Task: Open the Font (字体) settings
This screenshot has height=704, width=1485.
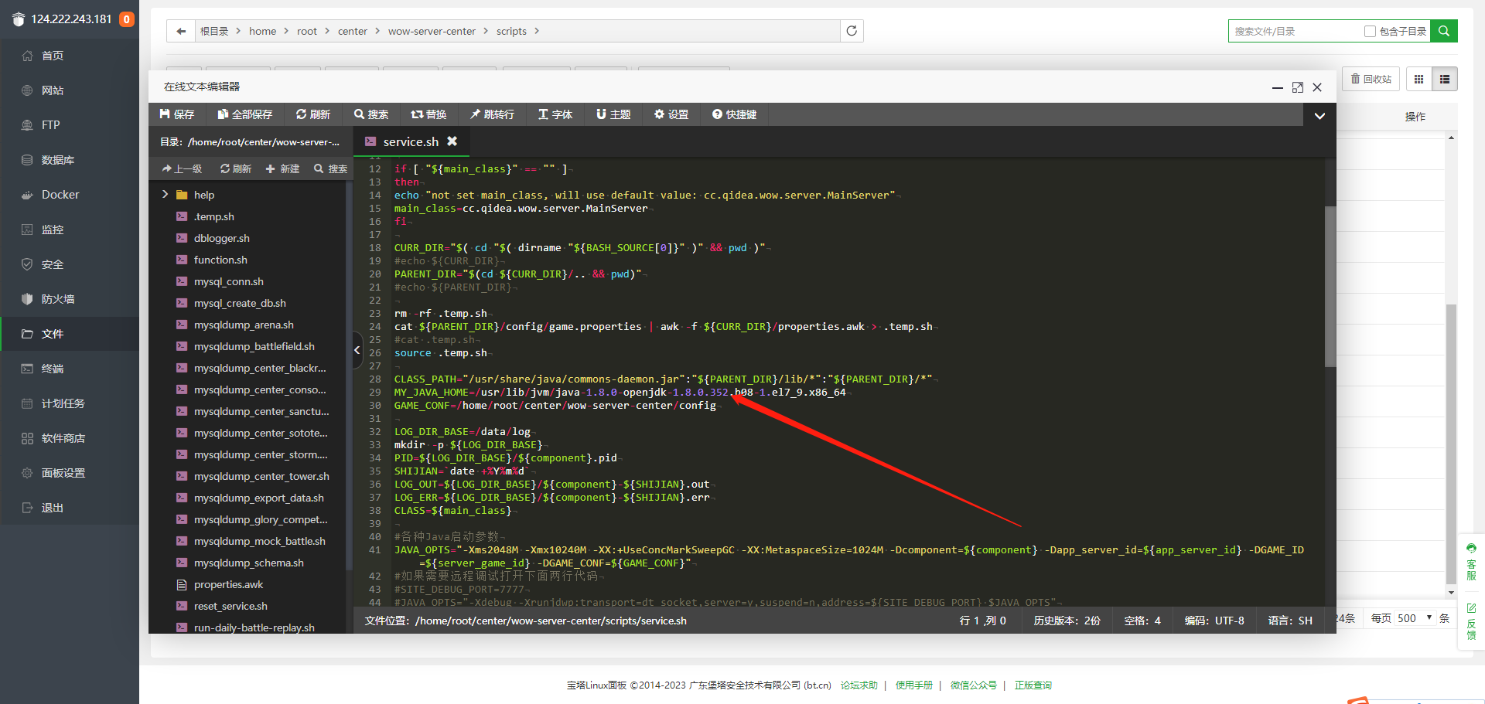Action: coord(555,114)
